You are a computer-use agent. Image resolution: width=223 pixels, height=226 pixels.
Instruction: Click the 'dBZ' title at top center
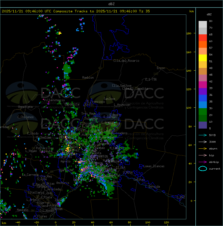coord(111,4)
